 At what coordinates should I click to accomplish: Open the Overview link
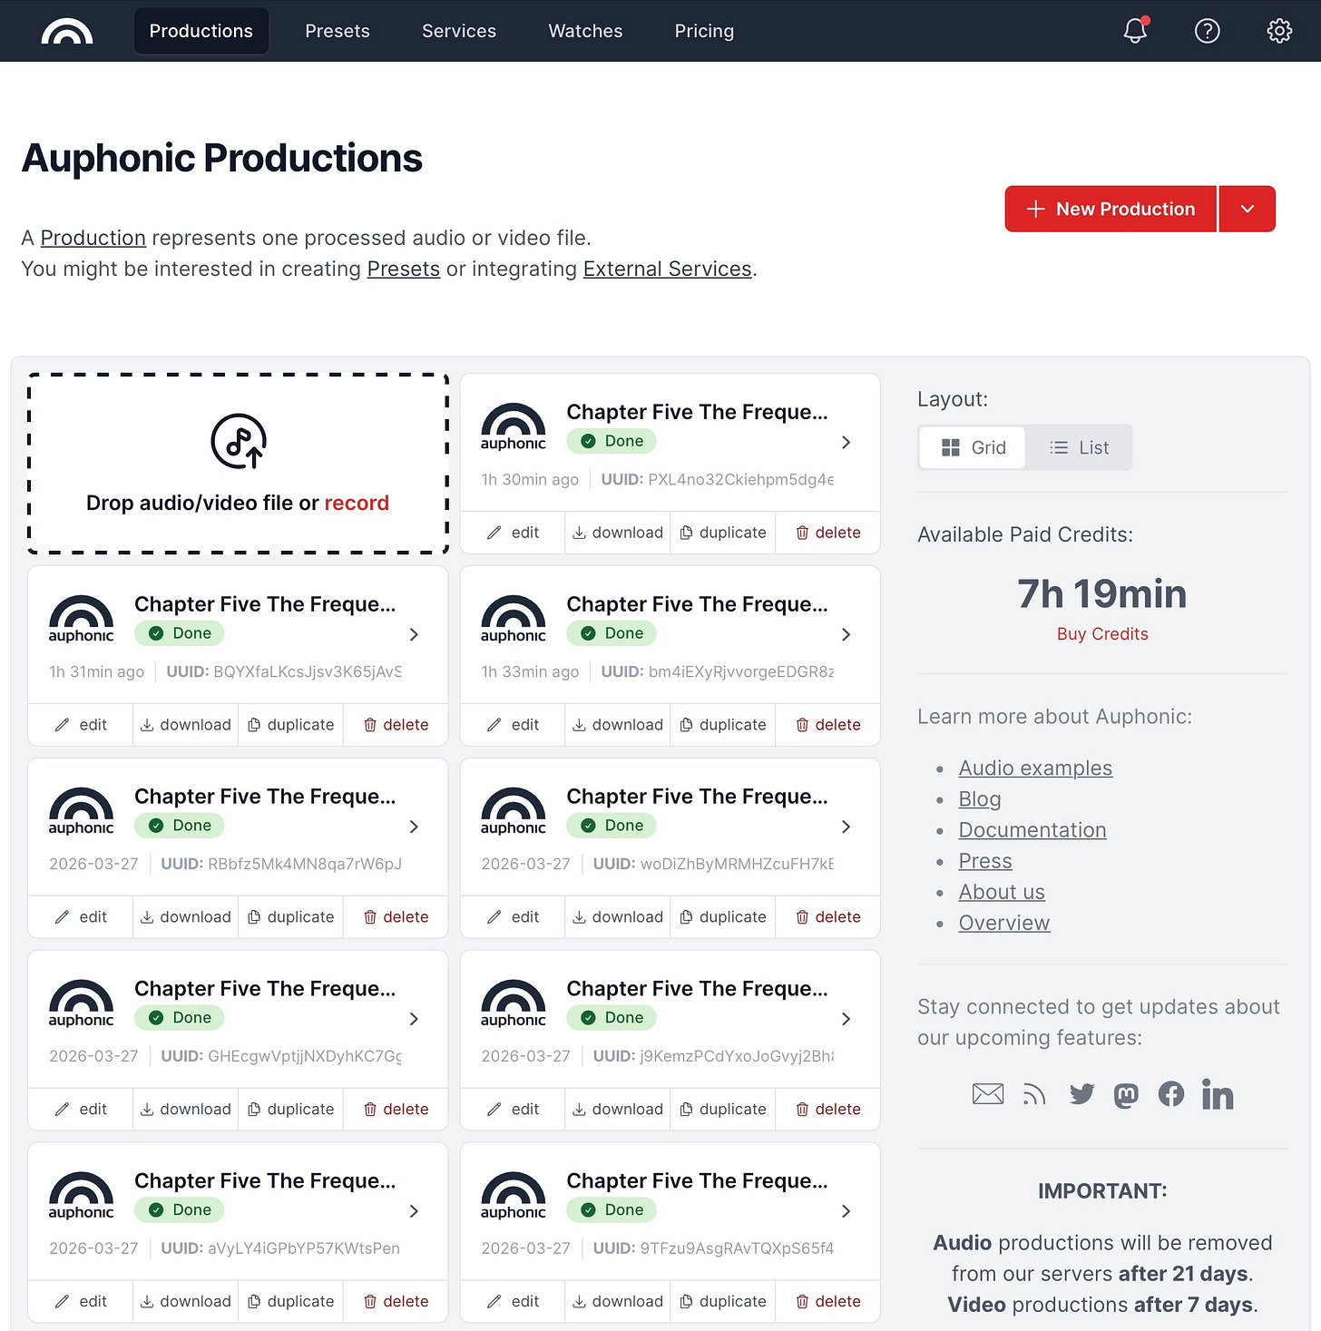pyautogui.click(x=1004, y=923)
